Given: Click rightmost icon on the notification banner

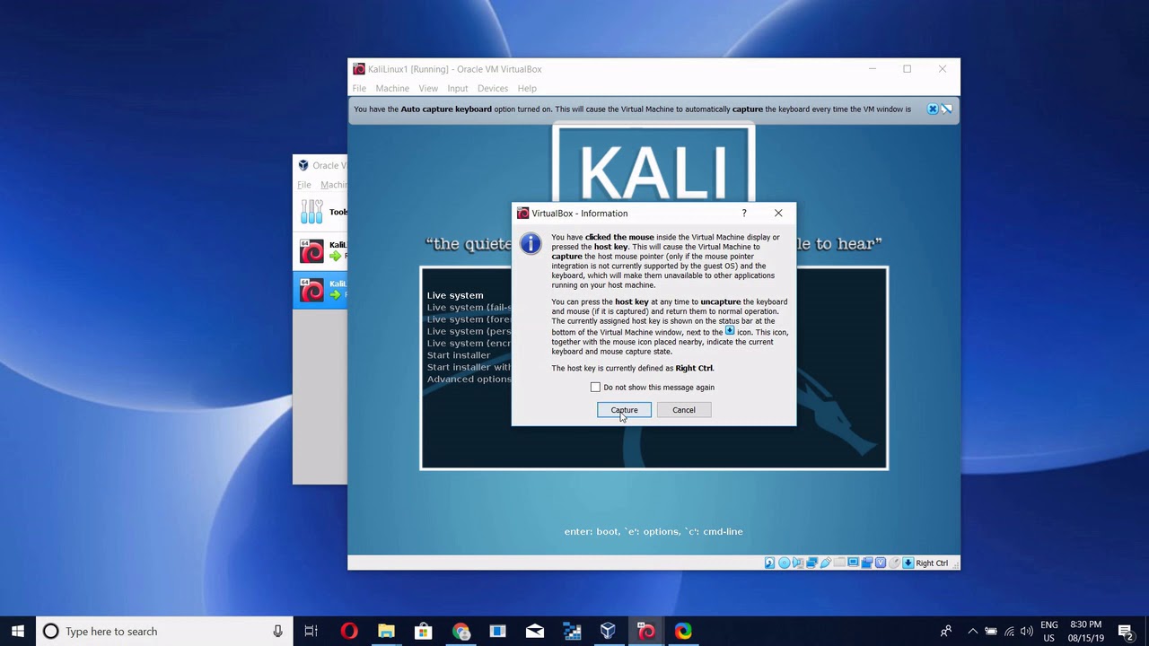Looking at the screenshot, I should [947, 109].
